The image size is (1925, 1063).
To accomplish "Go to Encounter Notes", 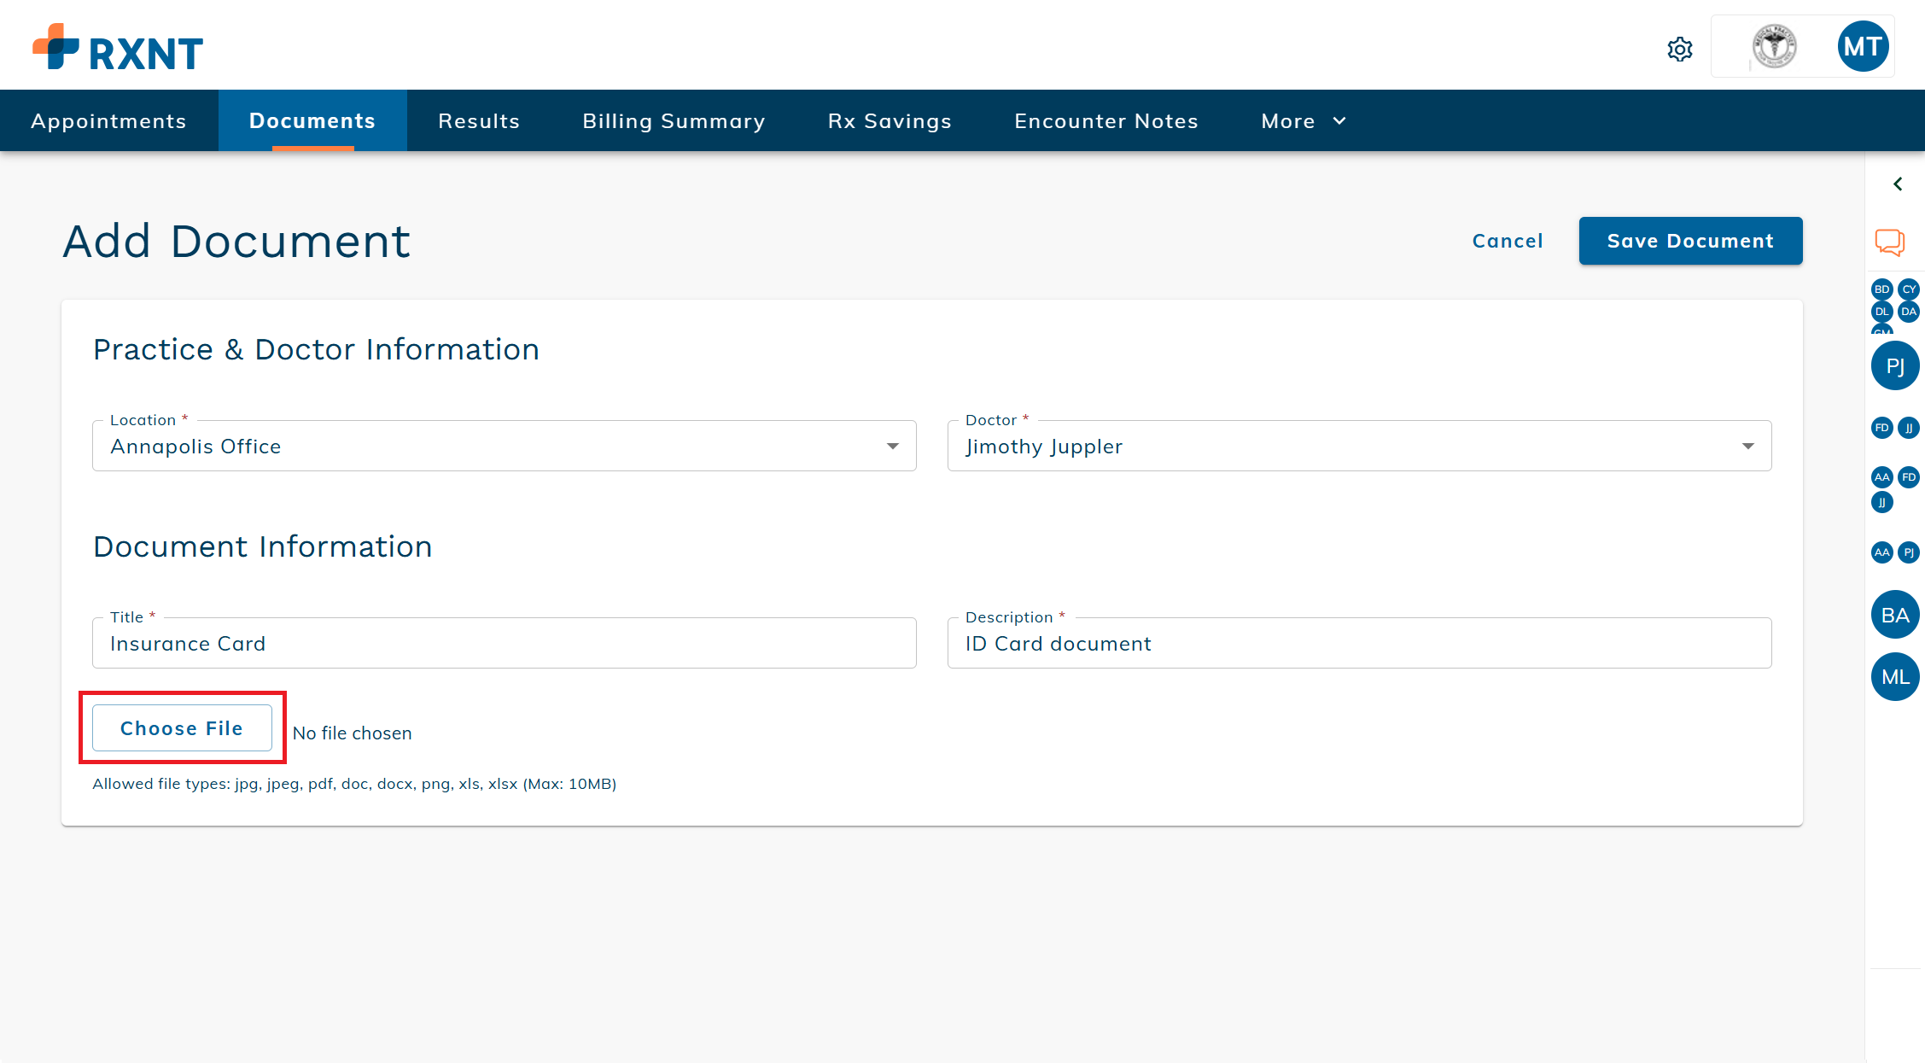I will (x=1105, y=120).
